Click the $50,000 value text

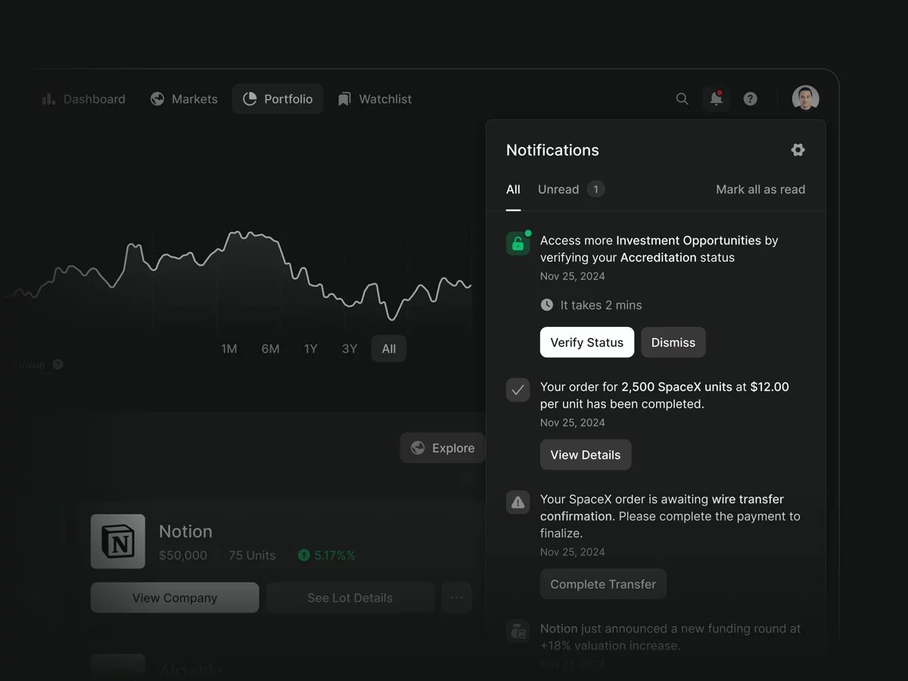coord(183,555)
